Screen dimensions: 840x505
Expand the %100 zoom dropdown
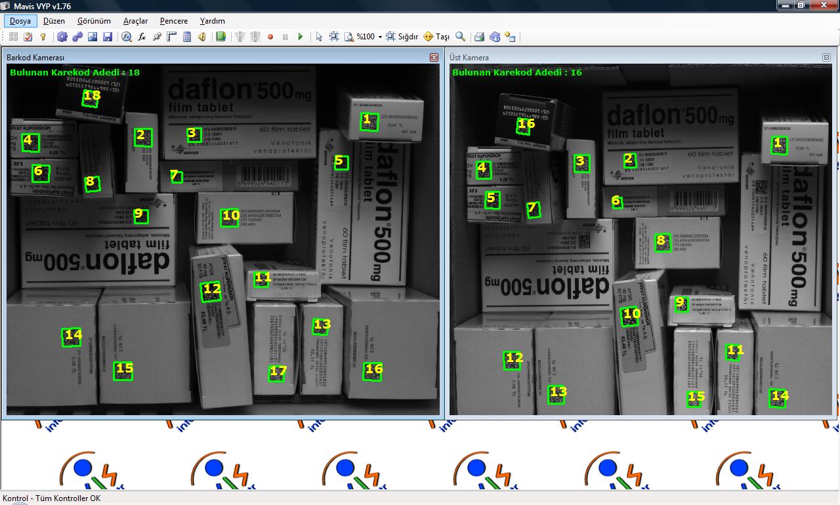click(380, 37)
